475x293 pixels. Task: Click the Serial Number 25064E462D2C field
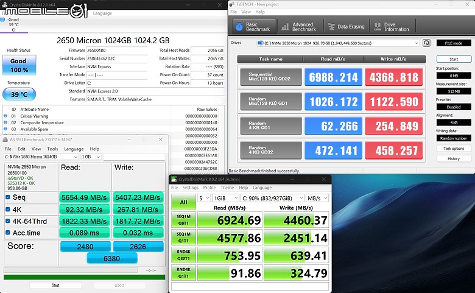(117, 58)
